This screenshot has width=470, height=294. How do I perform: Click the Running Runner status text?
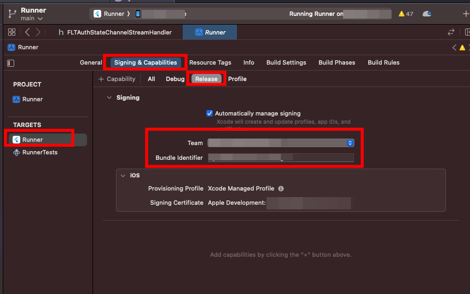[316, 14]
